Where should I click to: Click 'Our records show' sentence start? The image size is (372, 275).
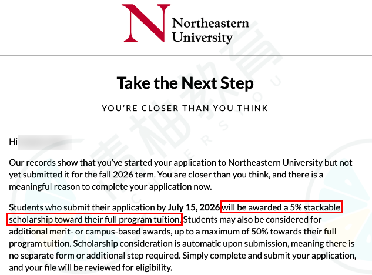pyautogui.click(x=43, y=163)
